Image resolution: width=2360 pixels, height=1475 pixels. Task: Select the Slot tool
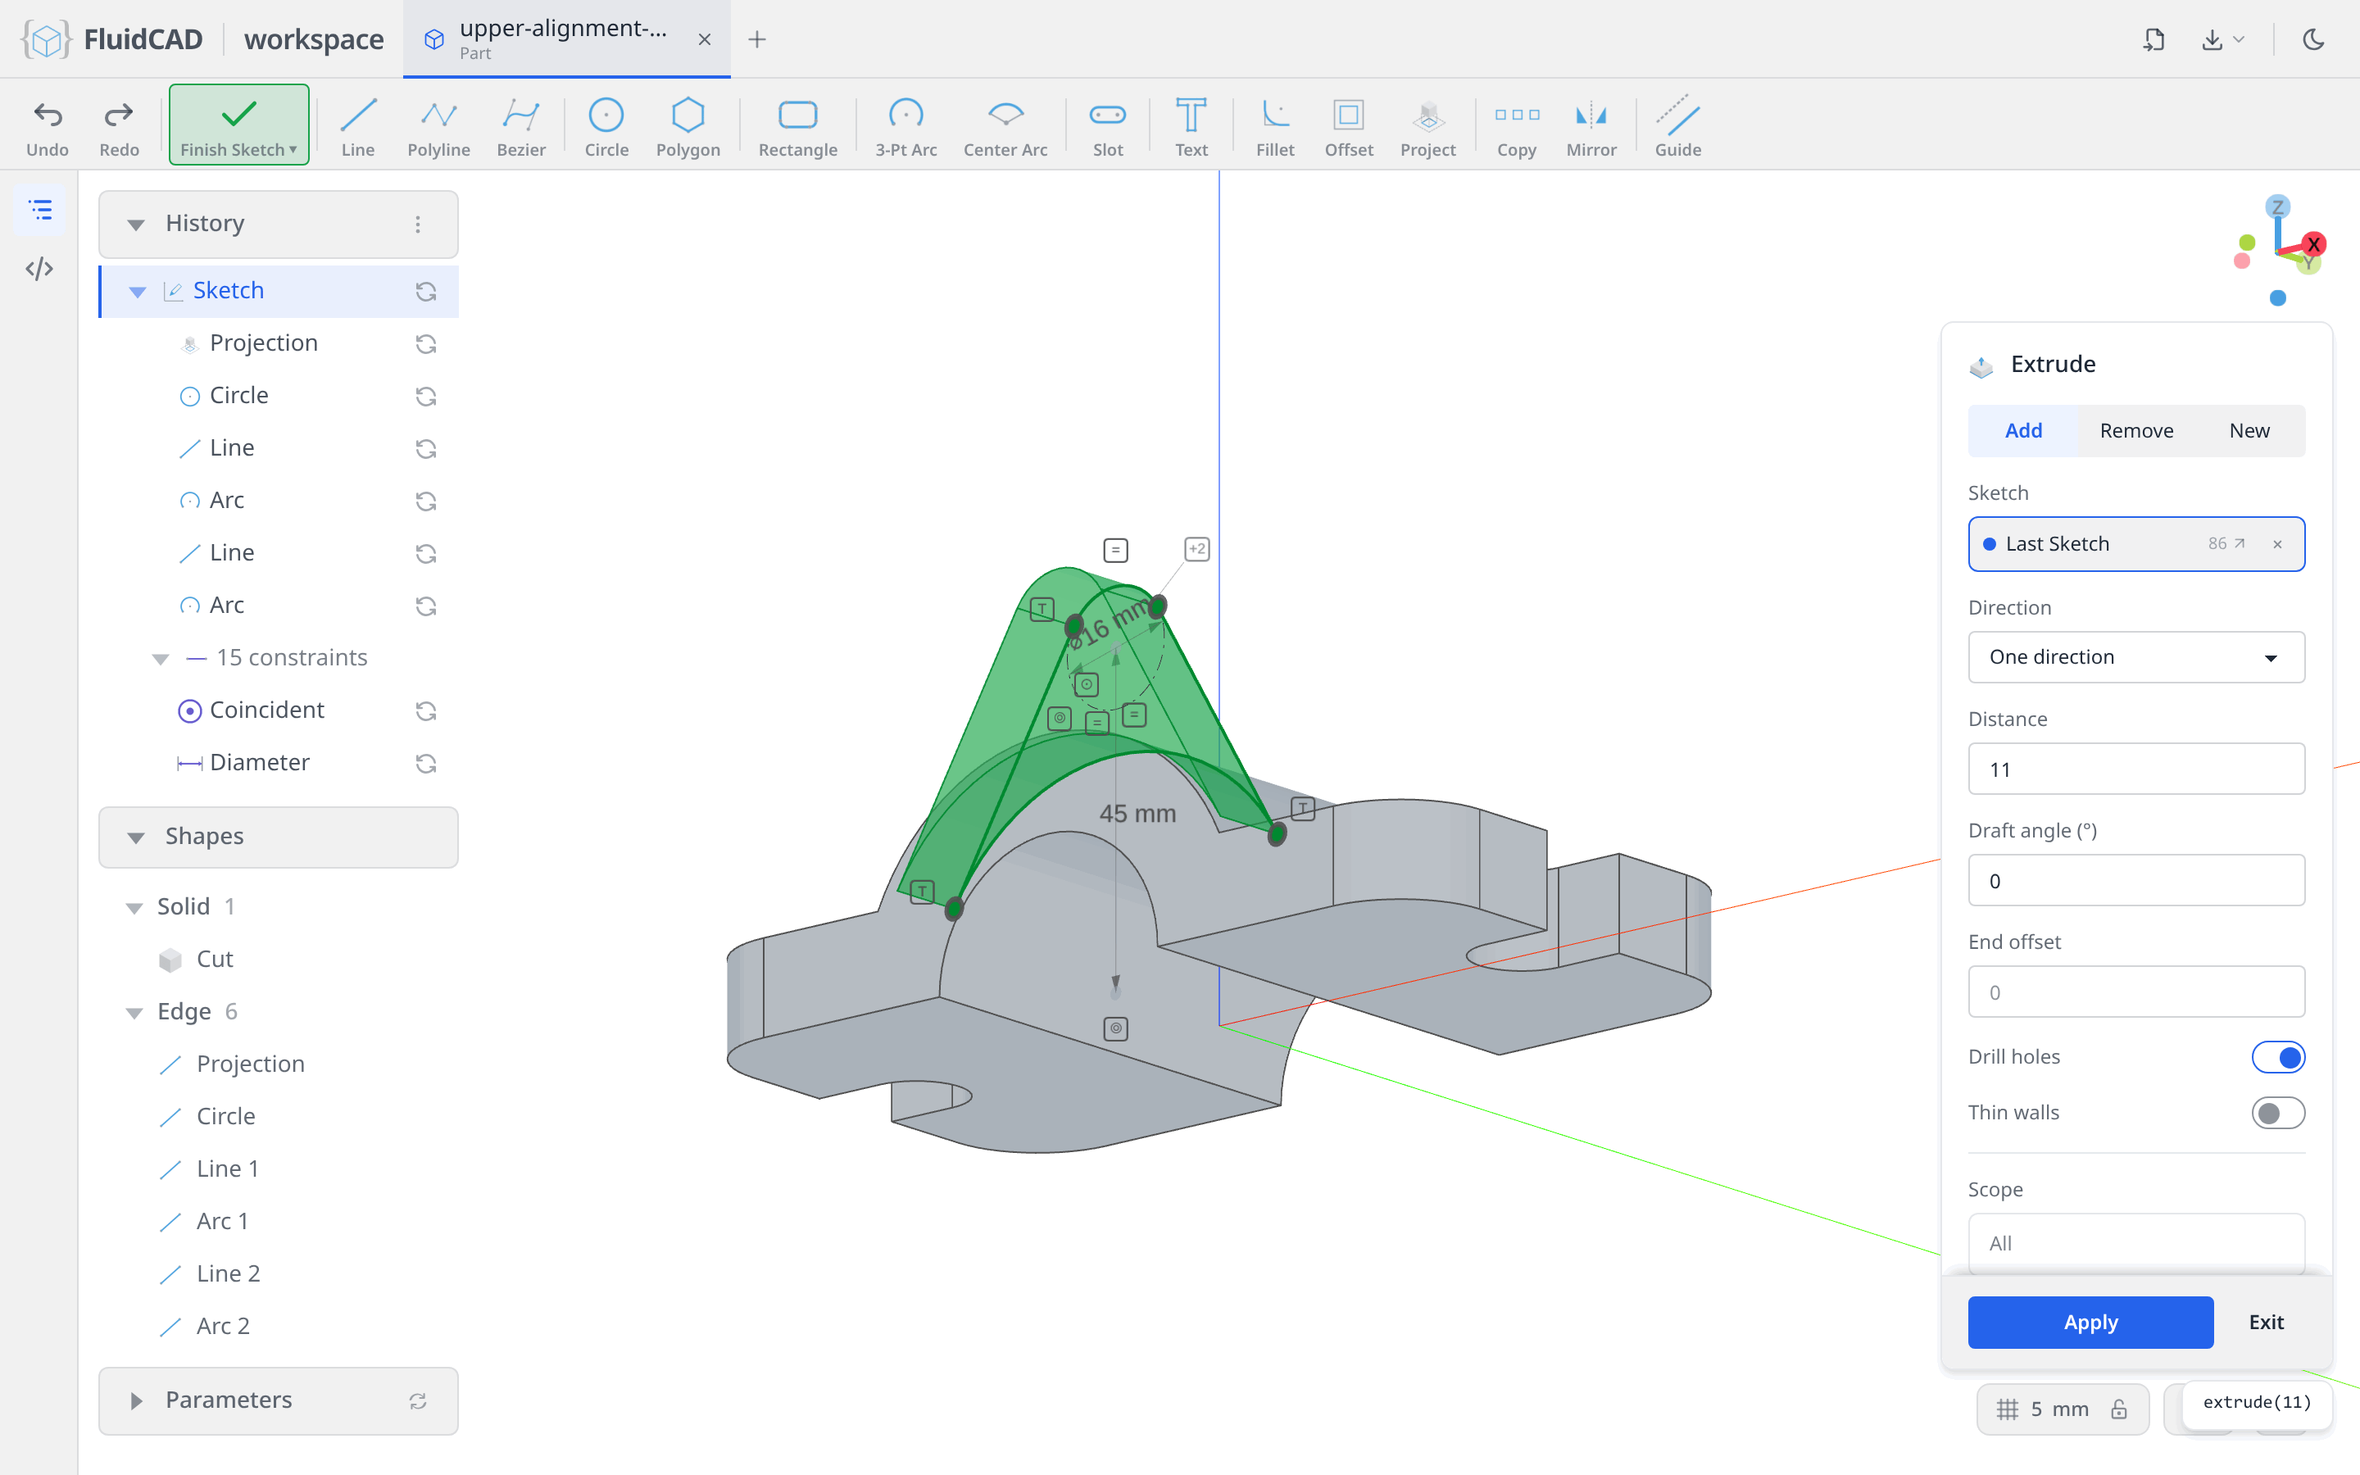pyautogui.click(x=1108, y=127)
